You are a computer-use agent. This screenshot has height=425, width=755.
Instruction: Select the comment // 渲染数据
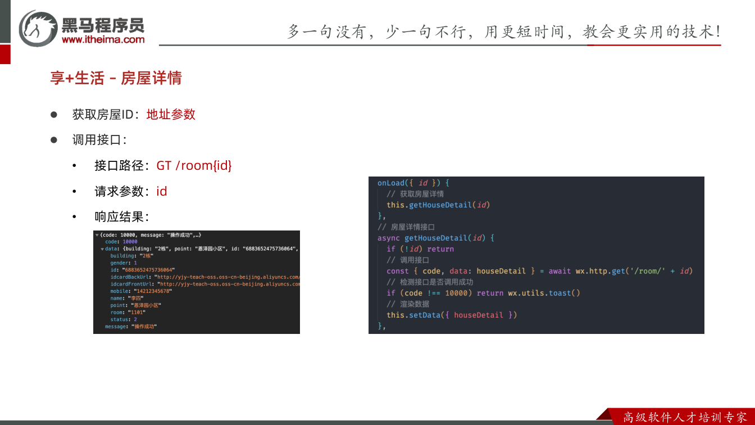pos(408,304)
